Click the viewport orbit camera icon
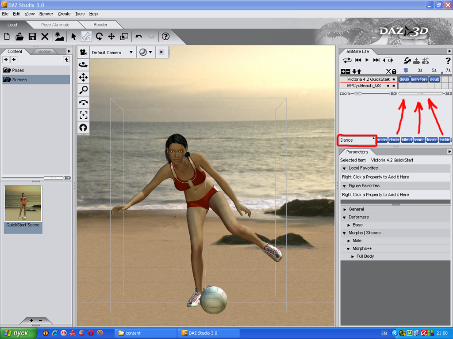 tap(83, 65)
